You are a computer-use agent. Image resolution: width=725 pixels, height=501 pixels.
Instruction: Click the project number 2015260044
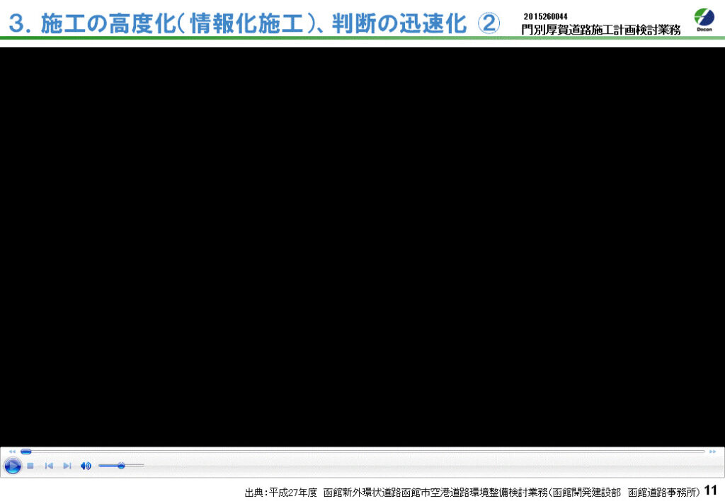click(x=545, y=16)
